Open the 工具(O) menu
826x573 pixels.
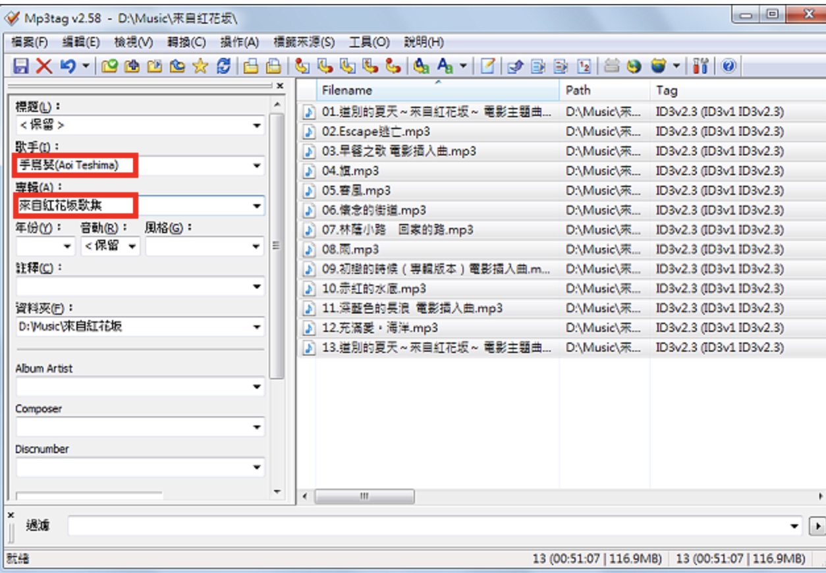[x=369, y=42]
